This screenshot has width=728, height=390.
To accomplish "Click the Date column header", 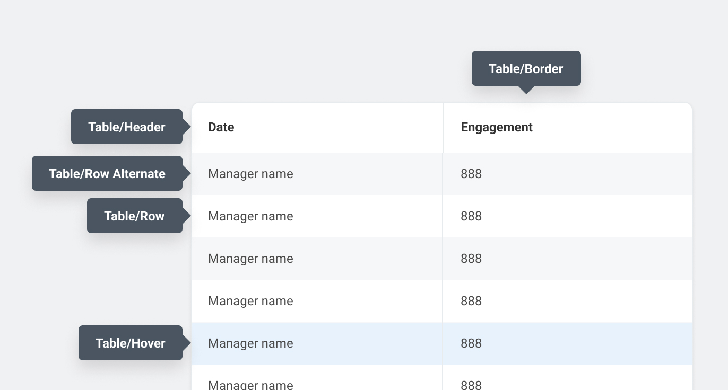I will point(221,127).
